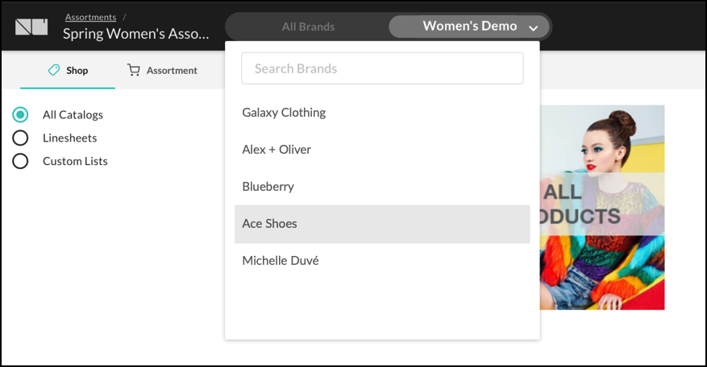707x367 pixels.
Task: Select the highlighted Ace Shoes brand
Action: click(382, 224)
